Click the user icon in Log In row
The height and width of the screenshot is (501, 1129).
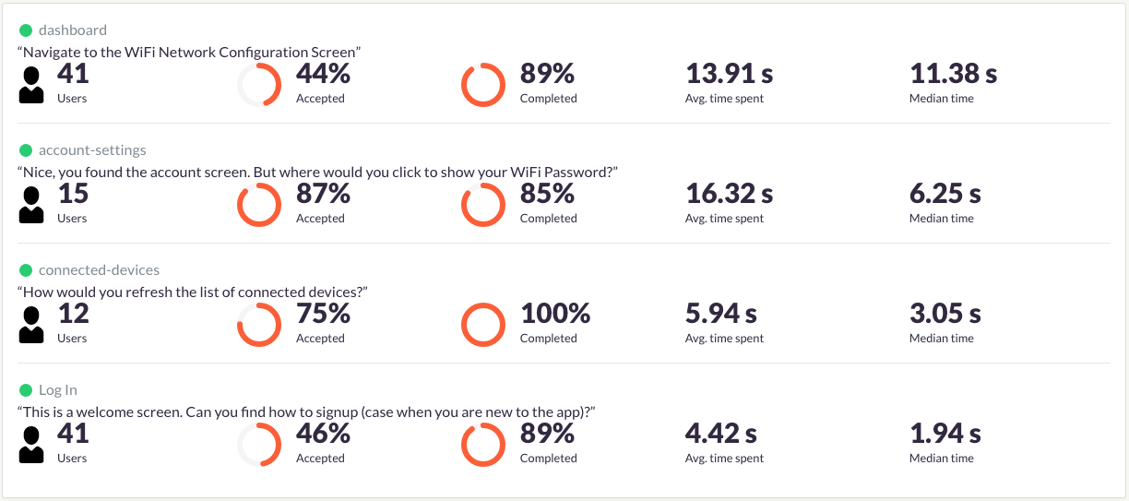pyautogui.click(x=31, y=445)
